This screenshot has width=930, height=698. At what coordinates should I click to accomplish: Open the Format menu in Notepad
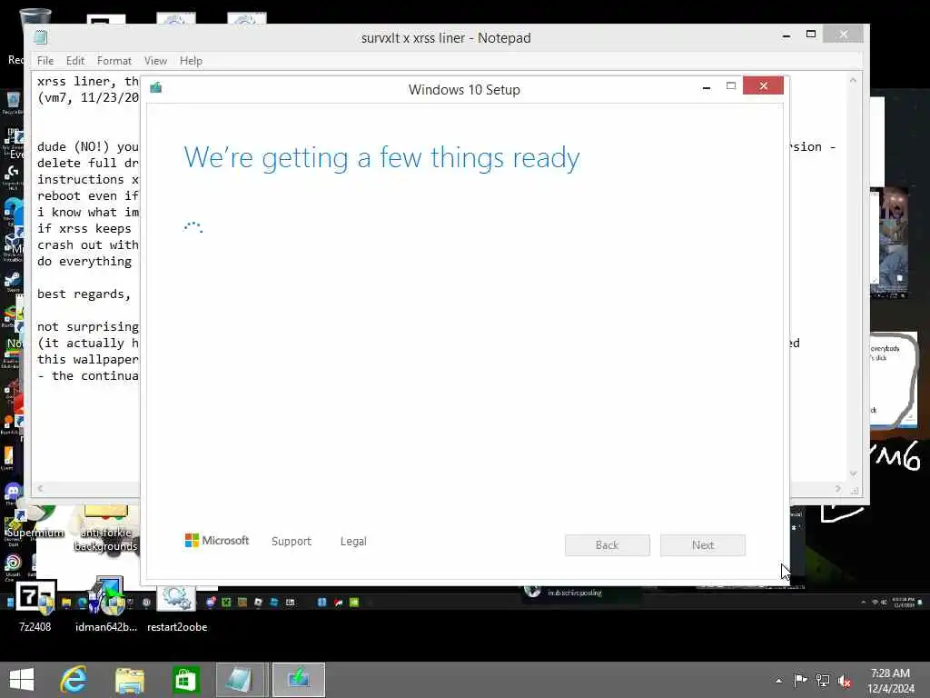[x=114, y=61]
